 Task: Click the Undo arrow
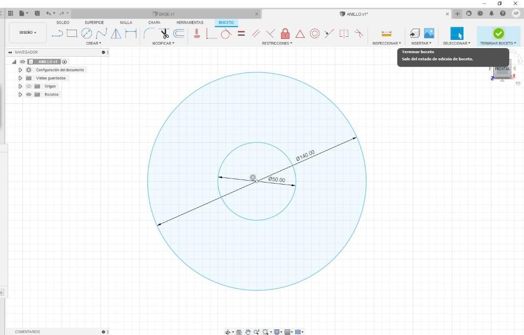point(49,13)
